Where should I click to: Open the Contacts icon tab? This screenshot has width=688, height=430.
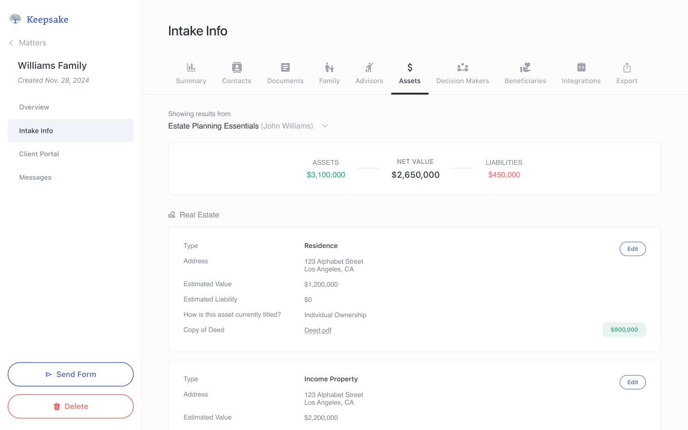click(x=236, y=67)
